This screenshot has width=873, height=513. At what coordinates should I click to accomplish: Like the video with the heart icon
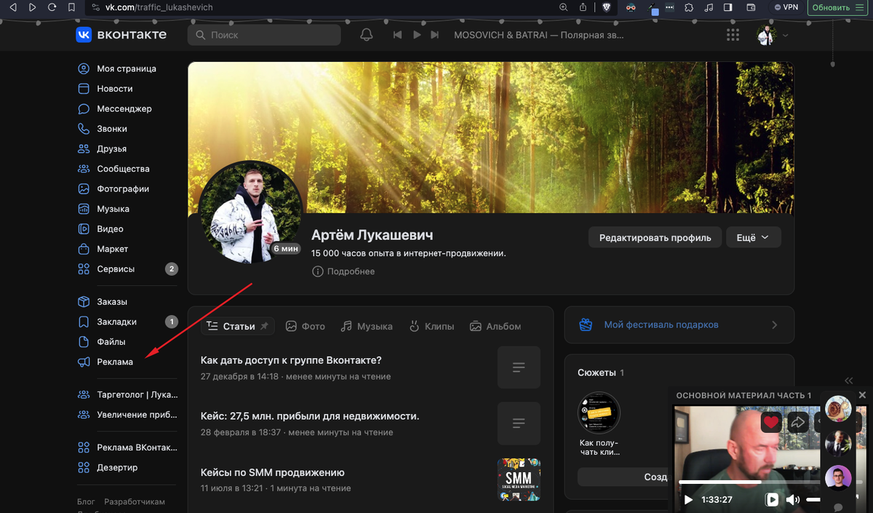pos(771,422)
